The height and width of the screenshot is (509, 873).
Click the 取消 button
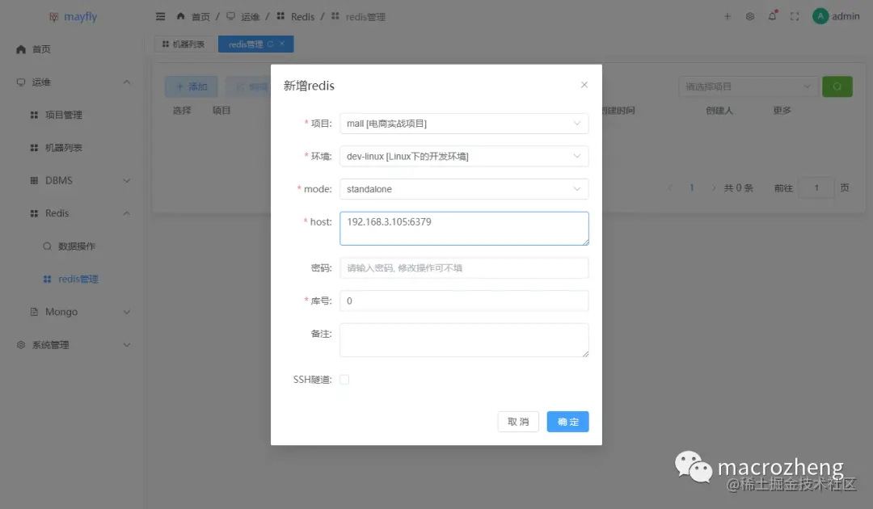[518, 422]
